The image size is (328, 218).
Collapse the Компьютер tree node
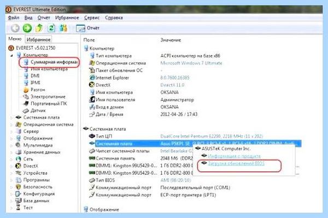coord(11,55)
